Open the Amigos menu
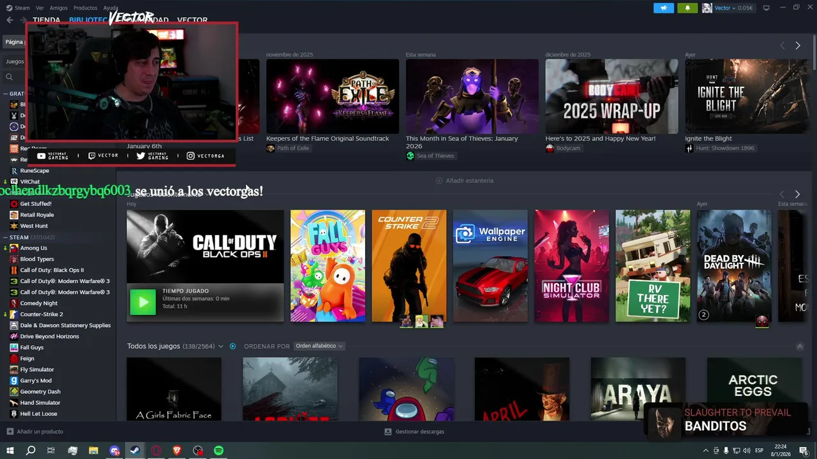The width and height of the screenshot is (817, 459). pos(59,8)
